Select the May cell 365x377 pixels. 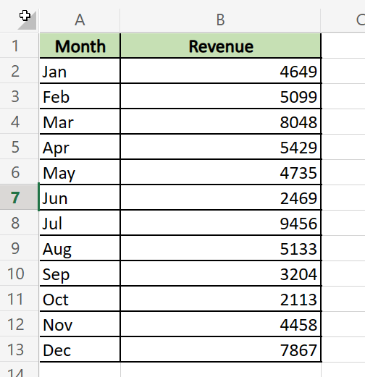click(80, 172)
